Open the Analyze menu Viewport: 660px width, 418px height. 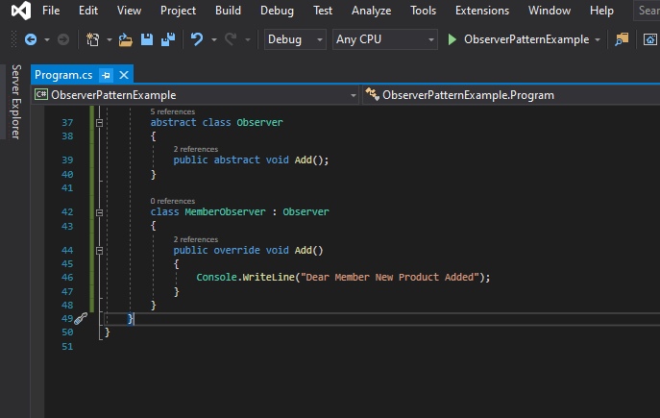pyautogui.click(x=371, y=11)
